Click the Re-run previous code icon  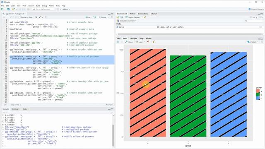click(95, 17)
